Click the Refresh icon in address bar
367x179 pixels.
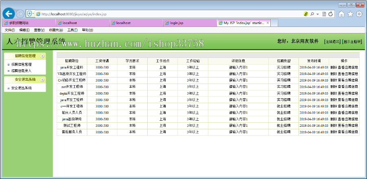tap(330, 14)
